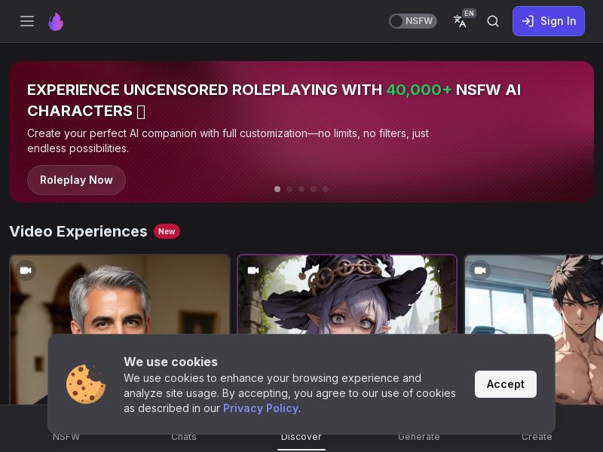Open the language translation selector

point(461,21)
